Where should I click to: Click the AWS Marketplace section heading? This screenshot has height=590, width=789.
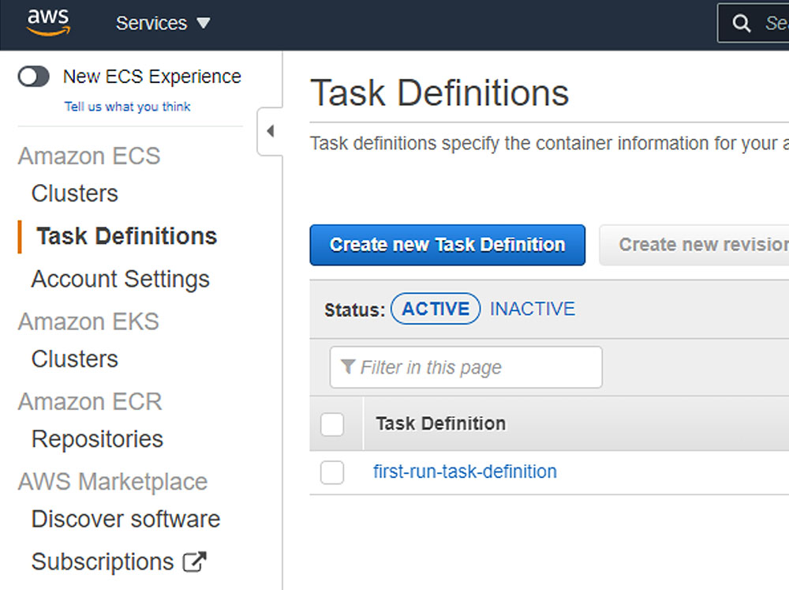coord(113,482)
